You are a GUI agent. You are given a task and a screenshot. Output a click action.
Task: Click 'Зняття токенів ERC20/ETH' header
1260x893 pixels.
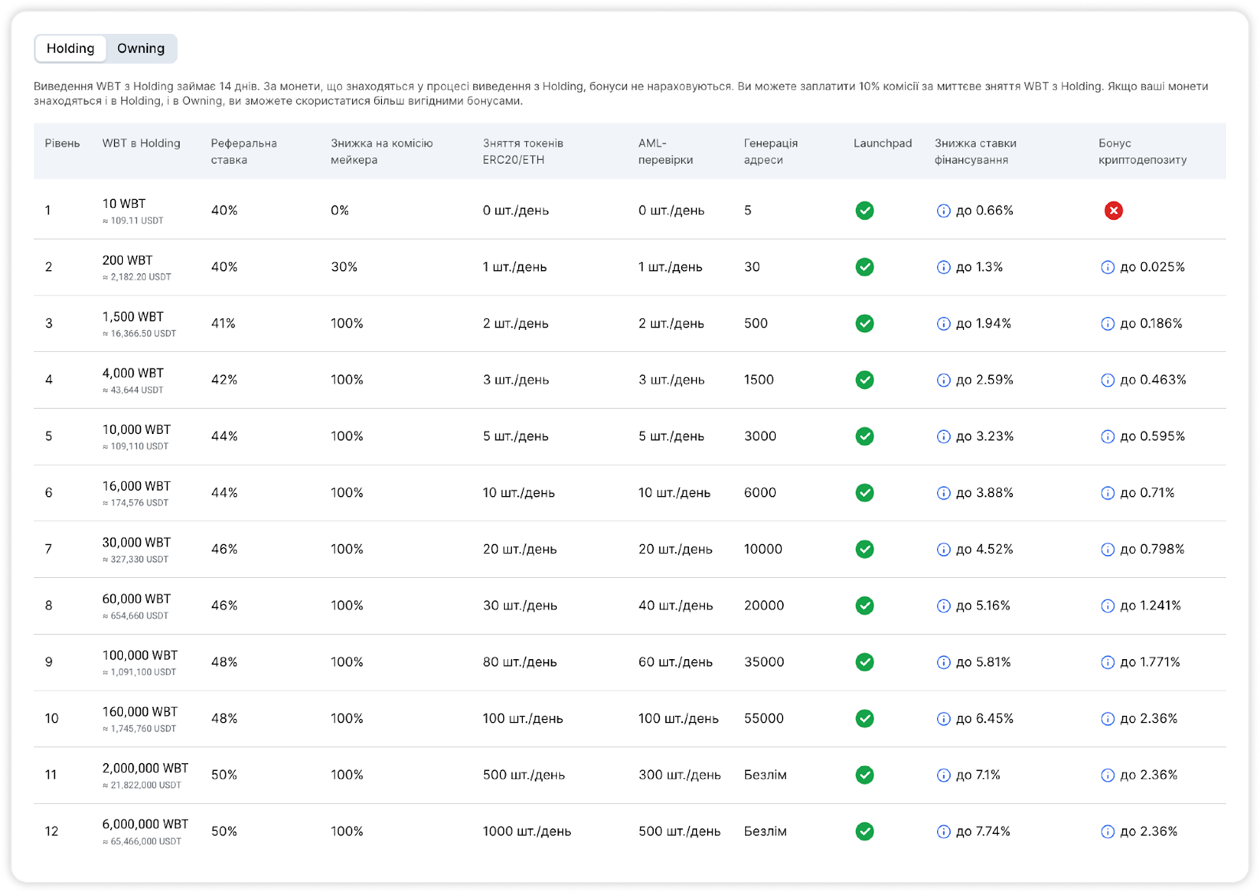coord(523,151)
